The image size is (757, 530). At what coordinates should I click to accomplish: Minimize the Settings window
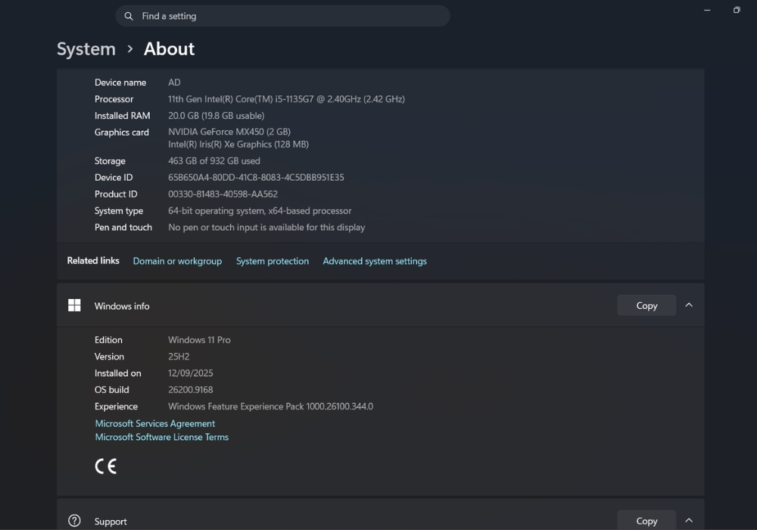707,10
